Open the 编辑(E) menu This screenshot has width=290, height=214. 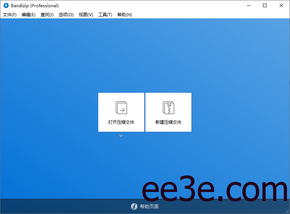coord(28,15)
